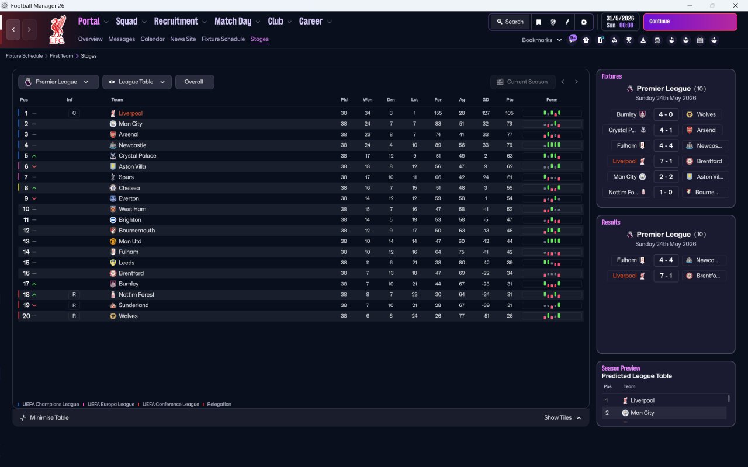Screen dimensions: 748x467
Task: Go back using the left arrow navigation button
Action: coord(13,29)
